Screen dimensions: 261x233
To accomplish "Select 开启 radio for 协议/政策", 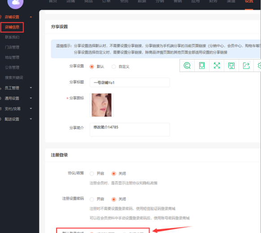I will click(92, 174).
